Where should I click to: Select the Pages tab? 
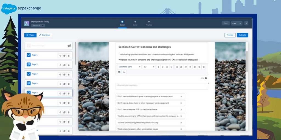pos(30,35)
